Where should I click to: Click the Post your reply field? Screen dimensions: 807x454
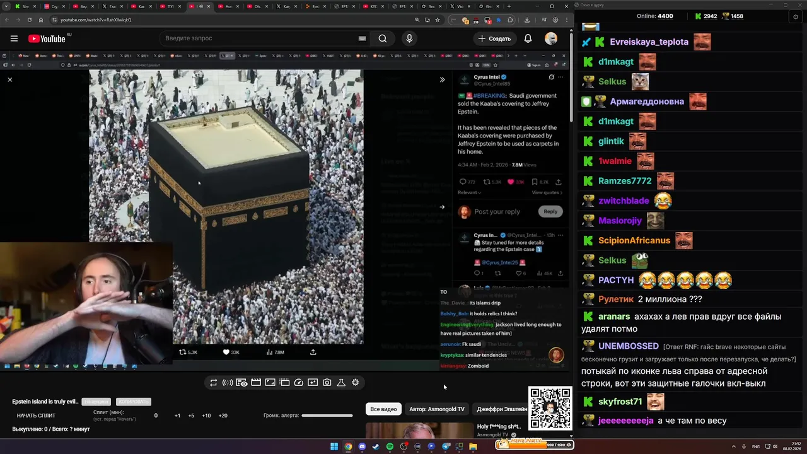tap(497, 212)
